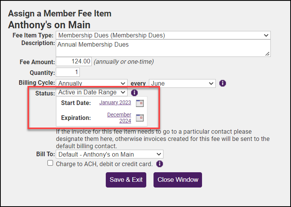Click info icon next to ACH charge option
The width and height of the screenshot is (291, 207).
pyautogui.click(x=159, y=164)
